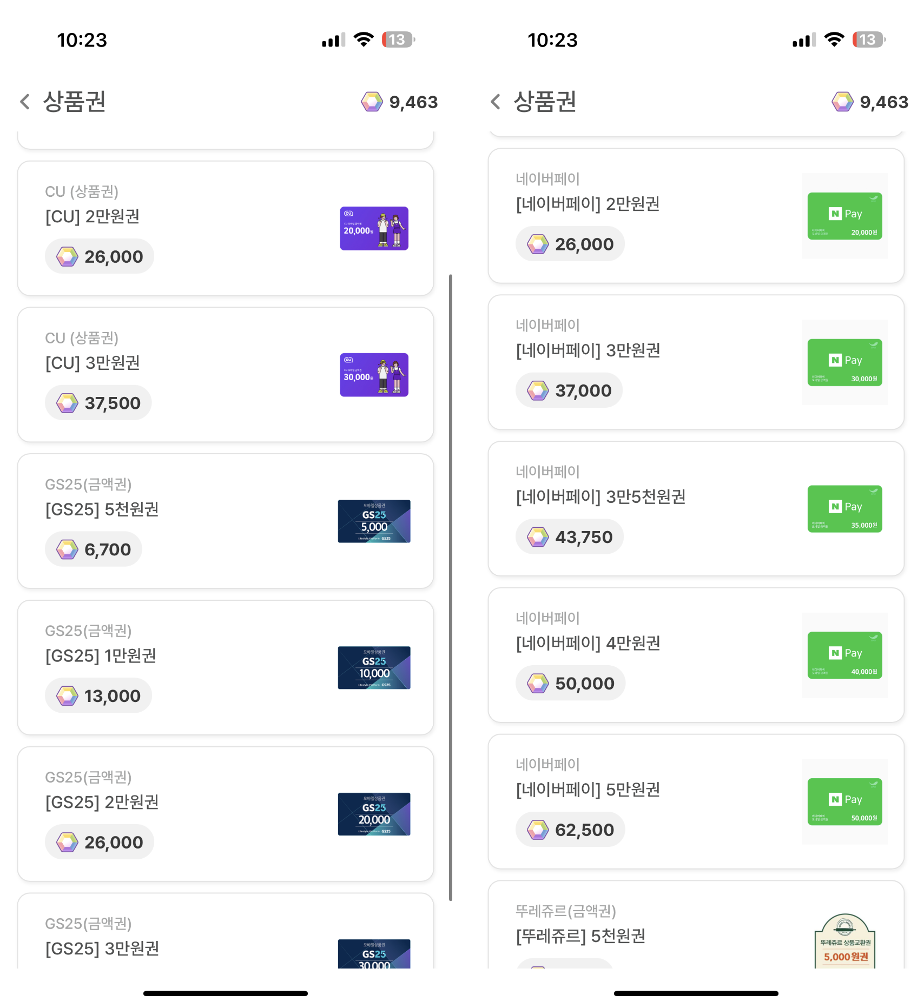This screenshot has height=1008, width=924.
Task: Select the 62,500 price for 네이버페이 5만원권
Action: (571, 830)
